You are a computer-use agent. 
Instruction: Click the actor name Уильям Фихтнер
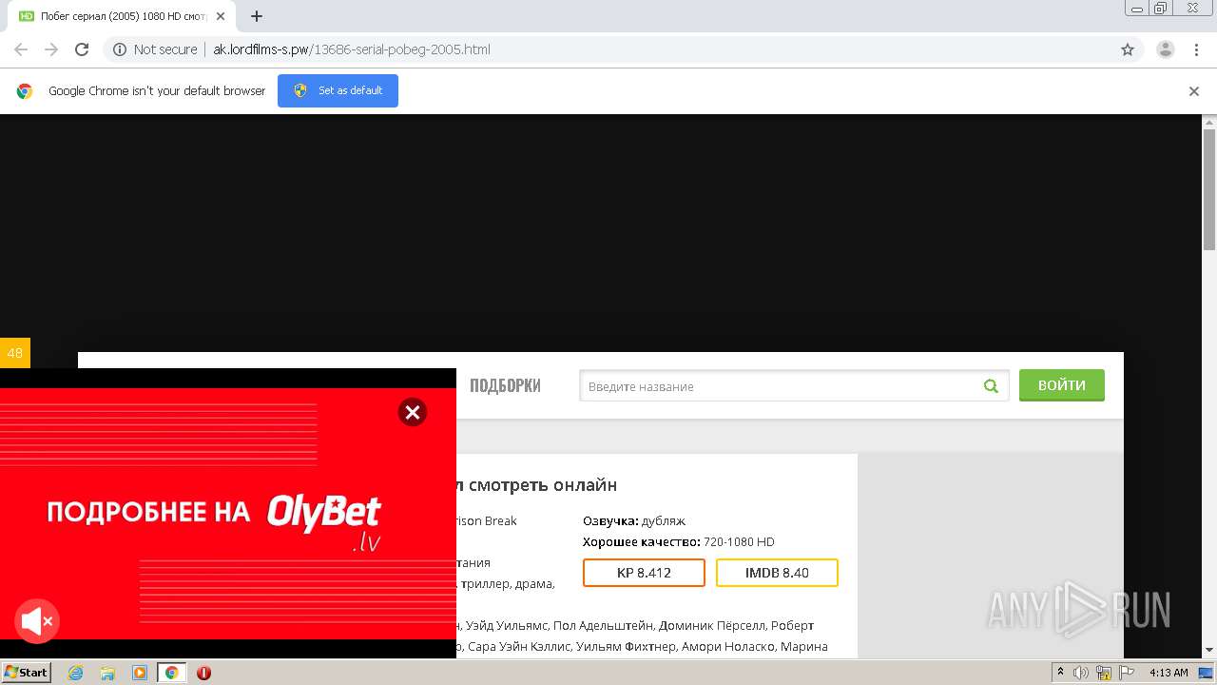pos(626,646)
